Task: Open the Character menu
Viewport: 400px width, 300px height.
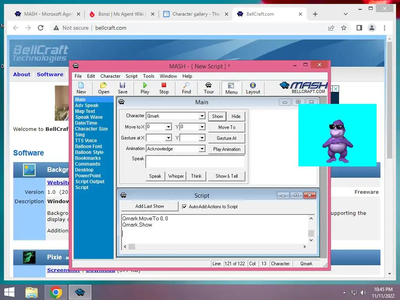Action: (x=110, y=76)
